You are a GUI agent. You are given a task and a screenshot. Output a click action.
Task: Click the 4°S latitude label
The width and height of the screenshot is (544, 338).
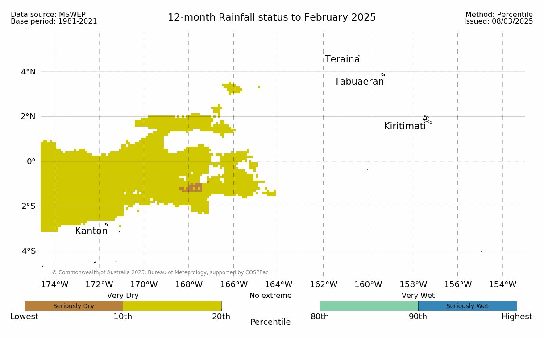tap(28, 251)
